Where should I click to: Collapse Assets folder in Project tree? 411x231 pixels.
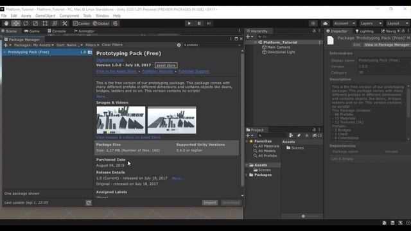click(247, 166)
